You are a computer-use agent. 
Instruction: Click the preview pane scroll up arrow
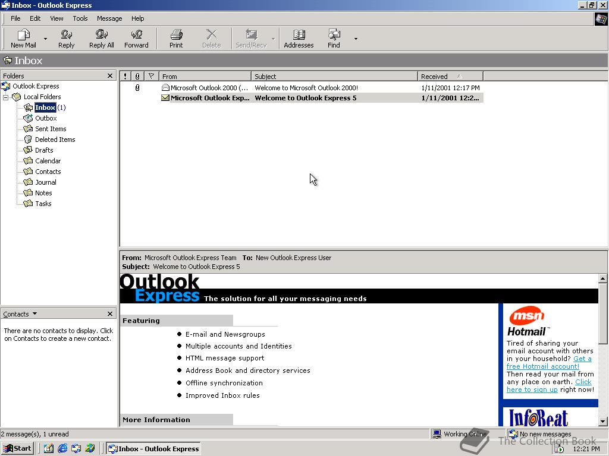[602, 278]
